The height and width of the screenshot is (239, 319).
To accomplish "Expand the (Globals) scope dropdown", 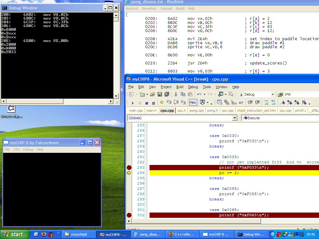I will pyautogui.click(x=235, y=118).
